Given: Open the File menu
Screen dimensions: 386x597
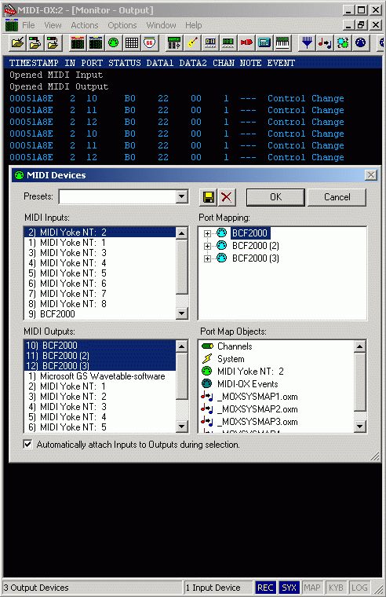Looking at the screenshot, I should click(28, 25).
